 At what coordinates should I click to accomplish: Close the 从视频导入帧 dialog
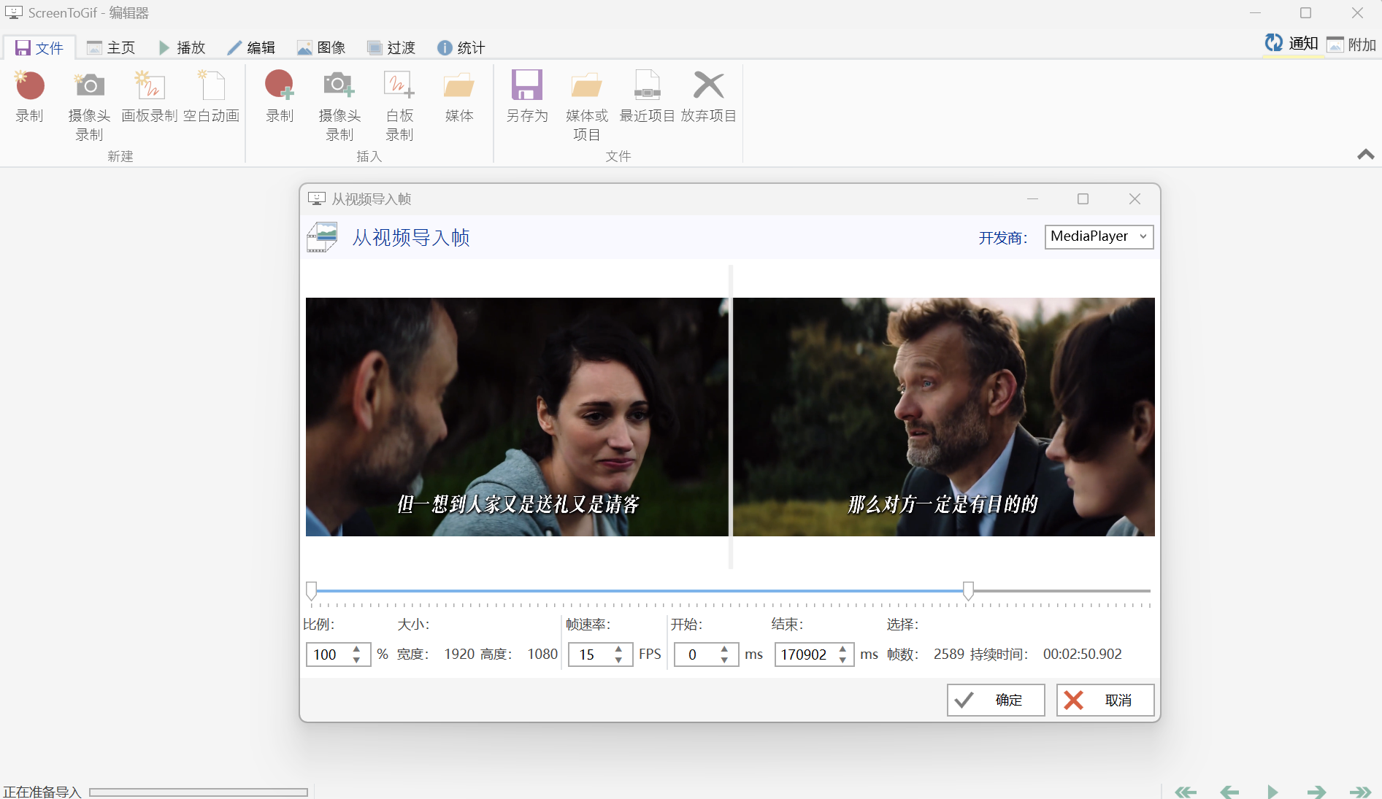click(1135, 198)
